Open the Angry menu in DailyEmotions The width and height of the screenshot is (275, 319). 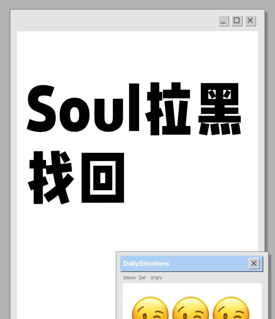click(156, 277)
